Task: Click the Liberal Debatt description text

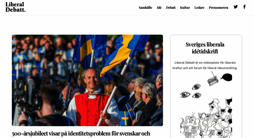Action: click(x=205, y=65)
